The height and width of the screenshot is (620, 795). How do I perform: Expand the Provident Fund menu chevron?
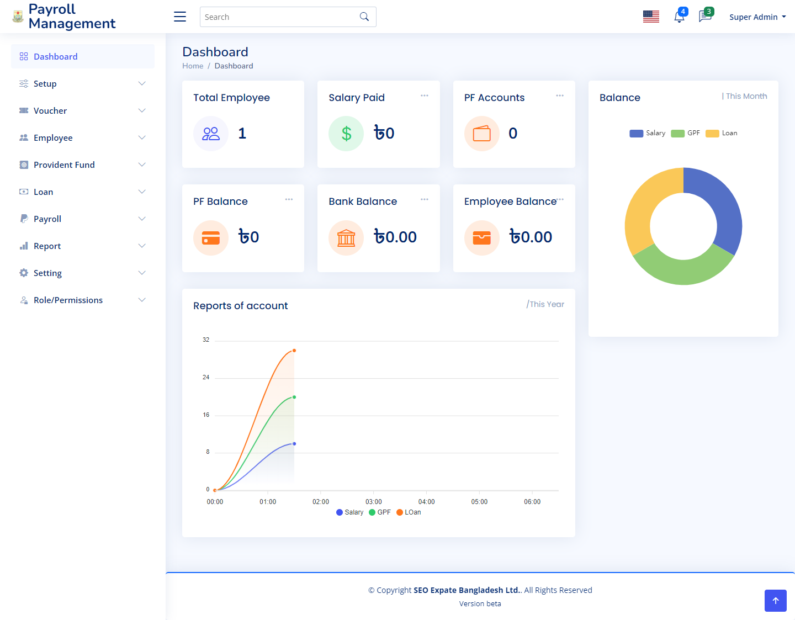(x=142, y=165)
